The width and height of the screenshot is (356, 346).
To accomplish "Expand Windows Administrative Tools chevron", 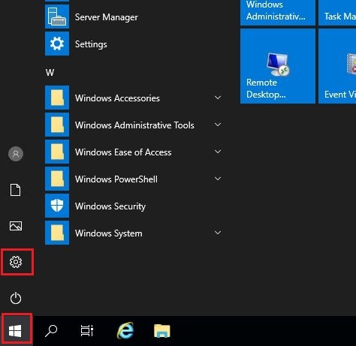I will pyautogui.click(x=218, y=125).
